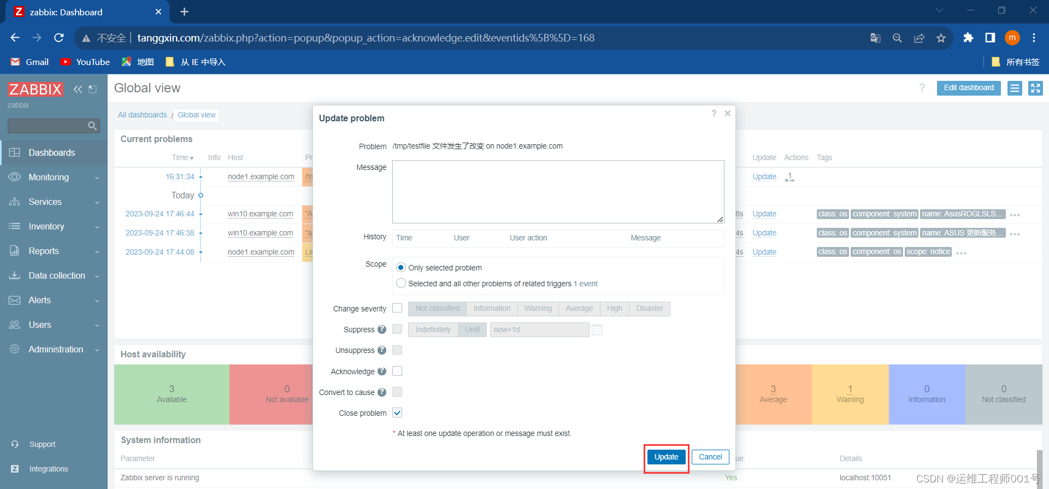This screenshot has height=489, width=1049.
Task: Click the Administration gear icon
Action: [x=15, y=349]
